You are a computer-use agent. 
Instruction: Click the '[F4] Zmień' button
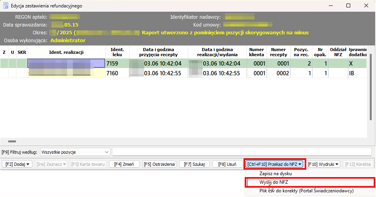click(123, 164)
